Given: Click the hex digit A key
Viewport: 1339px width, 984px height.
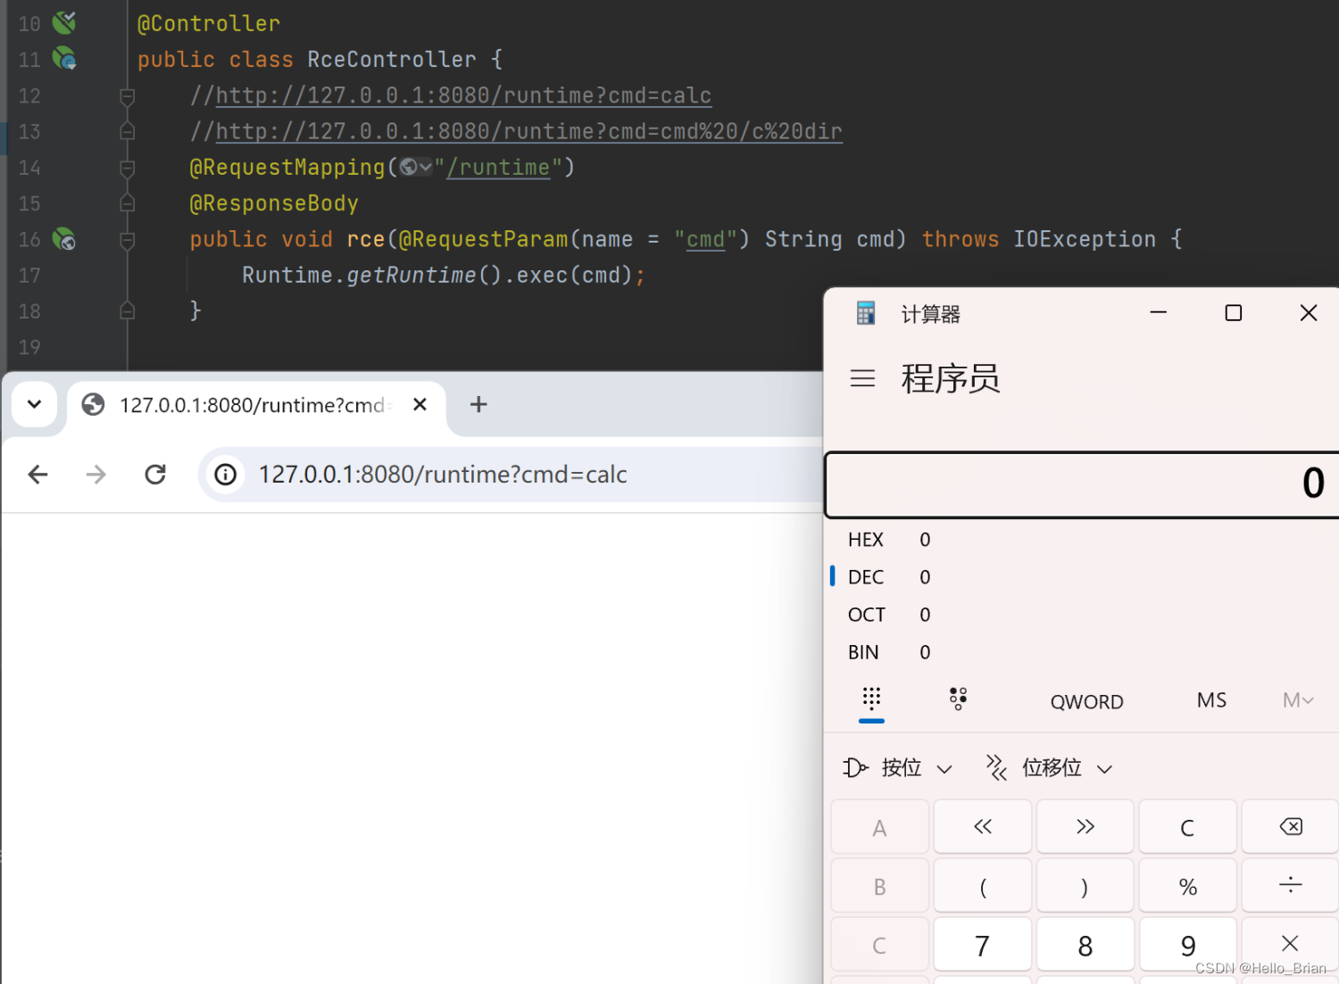Looking at the screenshot, I should click(x=880, y=827).
